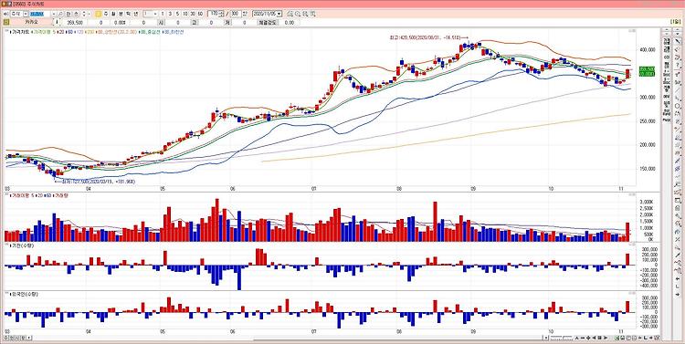
Task: Click the current price tag highlighted green on the axis
Action: point(647,71)
